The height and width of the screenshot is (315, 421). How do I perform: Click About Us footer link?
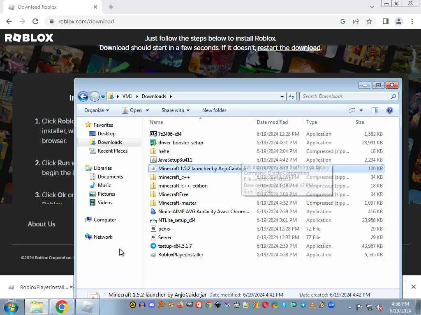pyautogui.click(x=42, y=224)
